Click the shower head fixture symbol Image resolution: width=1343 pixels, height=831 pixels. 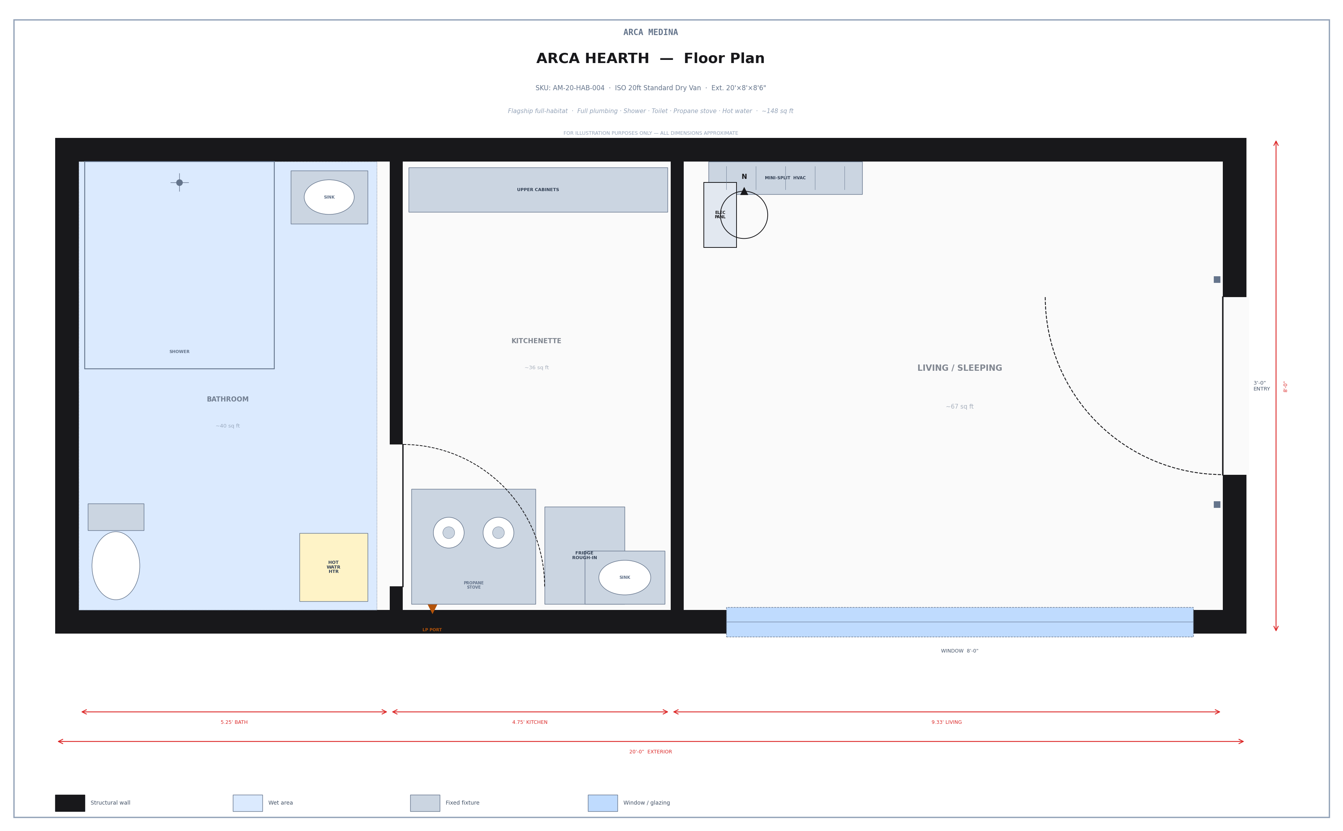click(x=179, y=182)
